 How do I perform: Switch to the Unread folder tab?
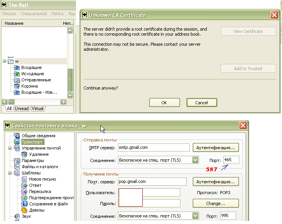(22, 109)
